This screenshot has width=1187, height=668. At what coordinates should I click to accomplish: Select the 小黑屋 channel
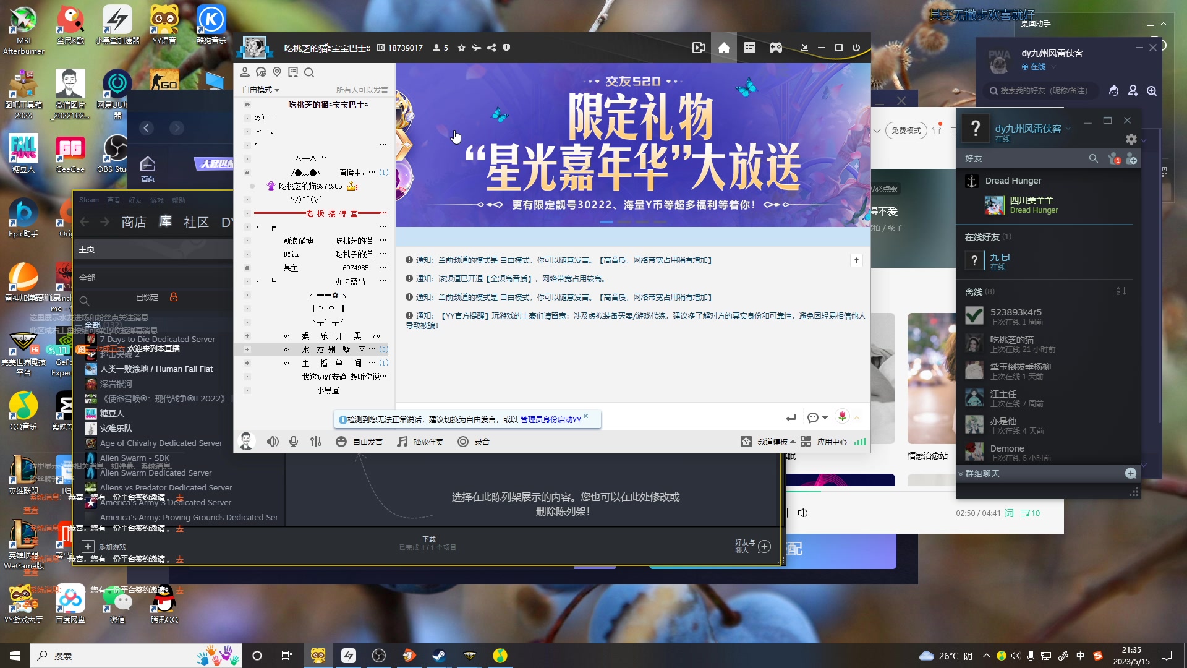coord(328,390)
